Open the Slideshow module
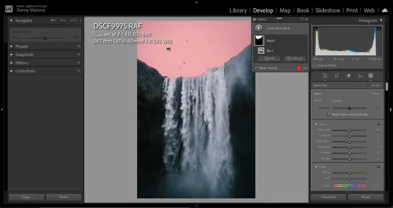 [328, 10]
